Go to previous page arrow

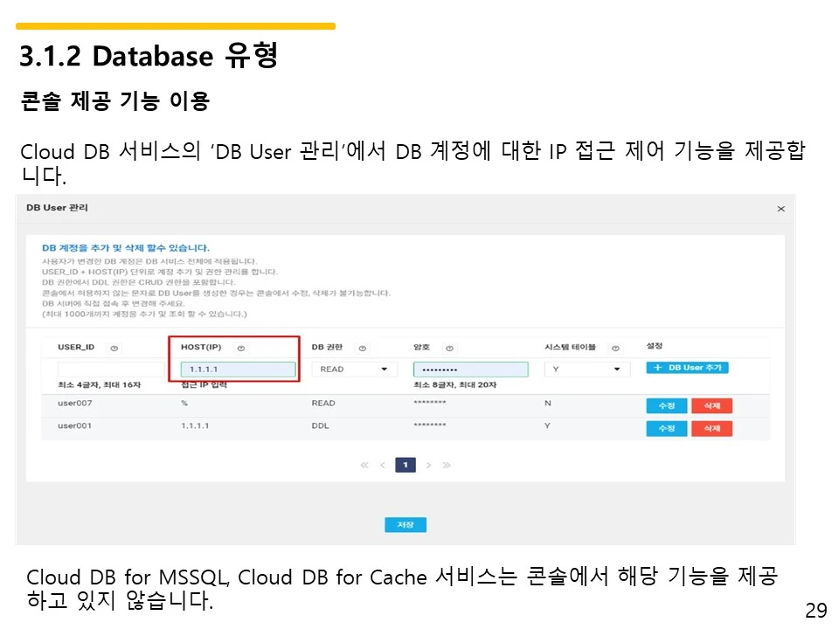tap(383, 465)
